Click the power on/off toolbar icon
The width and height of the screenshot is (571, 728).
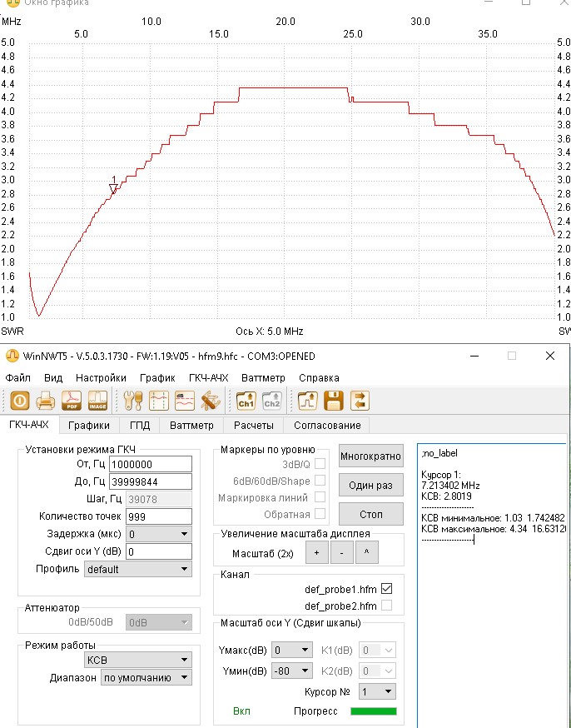point(19,400)
